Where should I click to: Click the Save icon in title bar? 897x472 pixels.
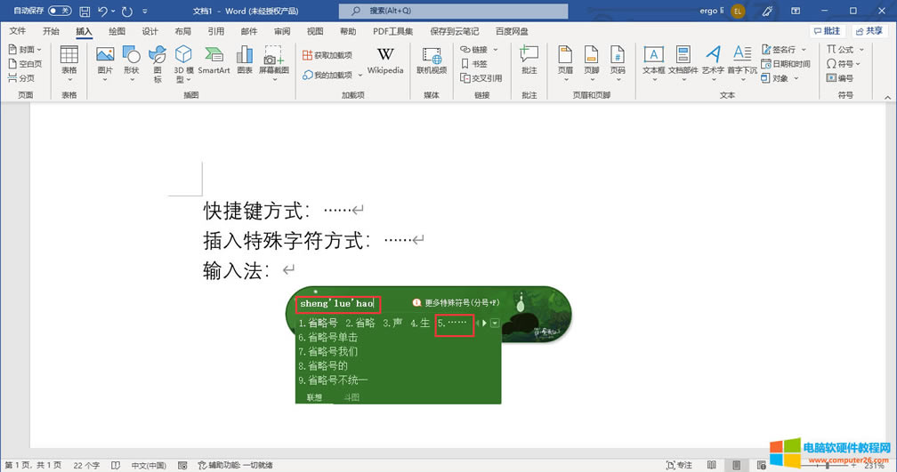click(85, 11)
